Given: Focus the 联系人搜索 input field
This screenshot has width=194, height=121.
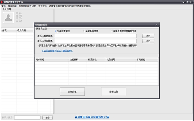Looking at the screenshot, I should pyautogui.click(x=27, y=117).
